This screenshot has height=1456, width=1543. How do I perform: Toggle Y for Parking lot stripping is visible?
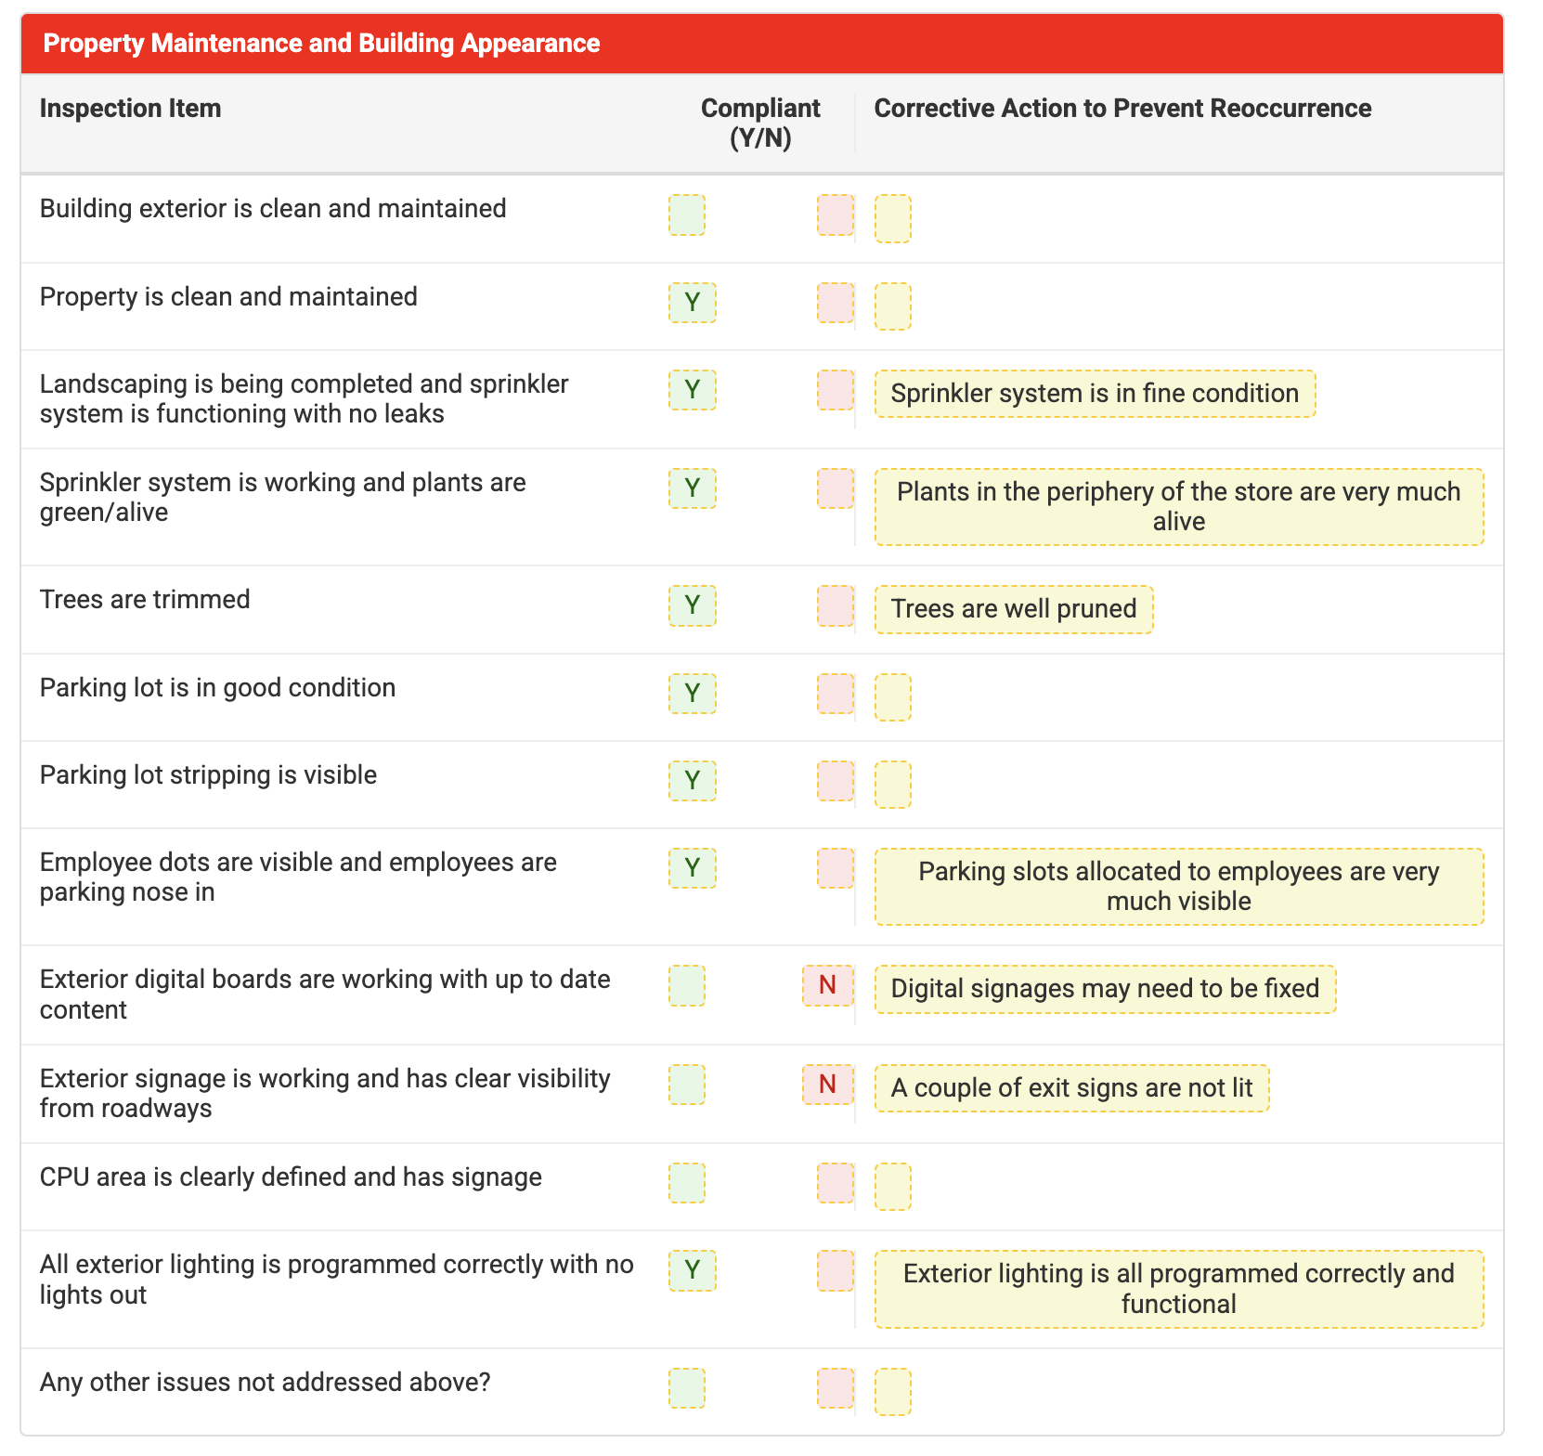click(x=692, y=781)
